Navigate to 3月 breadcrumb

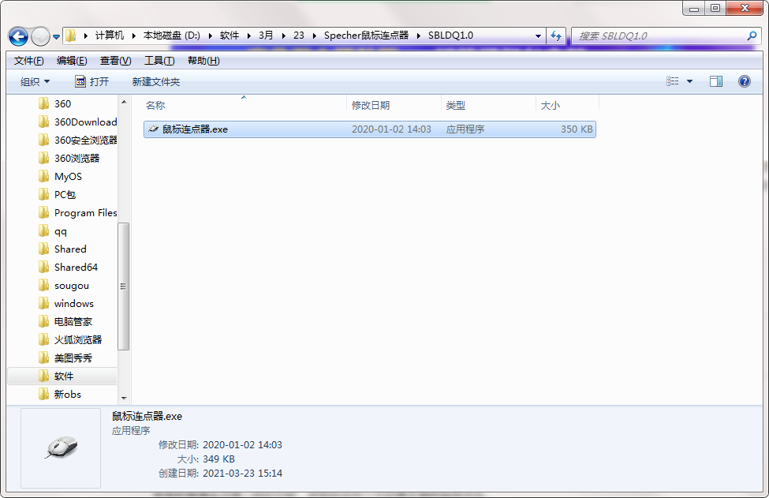click(266, 36)
